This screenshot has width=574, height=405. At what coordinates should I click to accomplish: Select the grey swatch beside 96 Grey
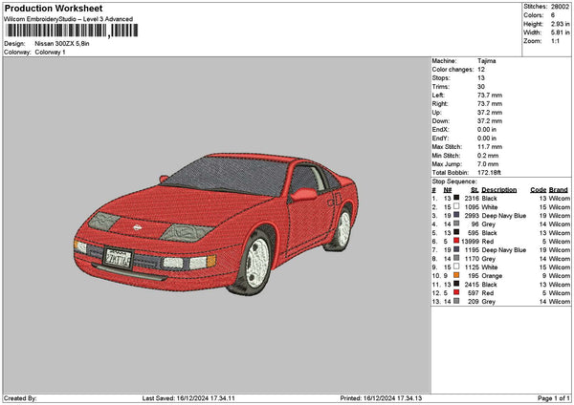(456, 224)
